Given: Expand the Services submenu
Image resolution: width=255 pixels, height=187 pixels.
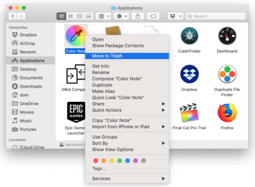Looking at the screenshot, I should (x=127, y=179).
